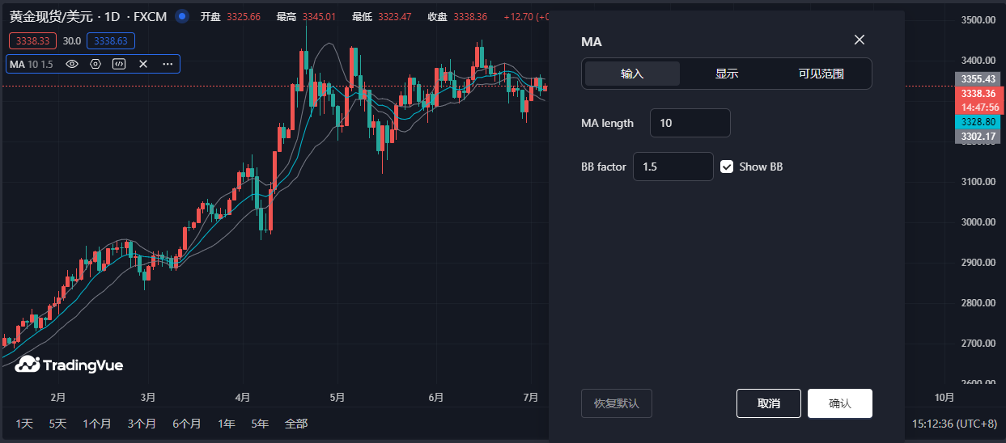
Task: Uncheck the Show BB checkbox
Action: pos(727,167)
